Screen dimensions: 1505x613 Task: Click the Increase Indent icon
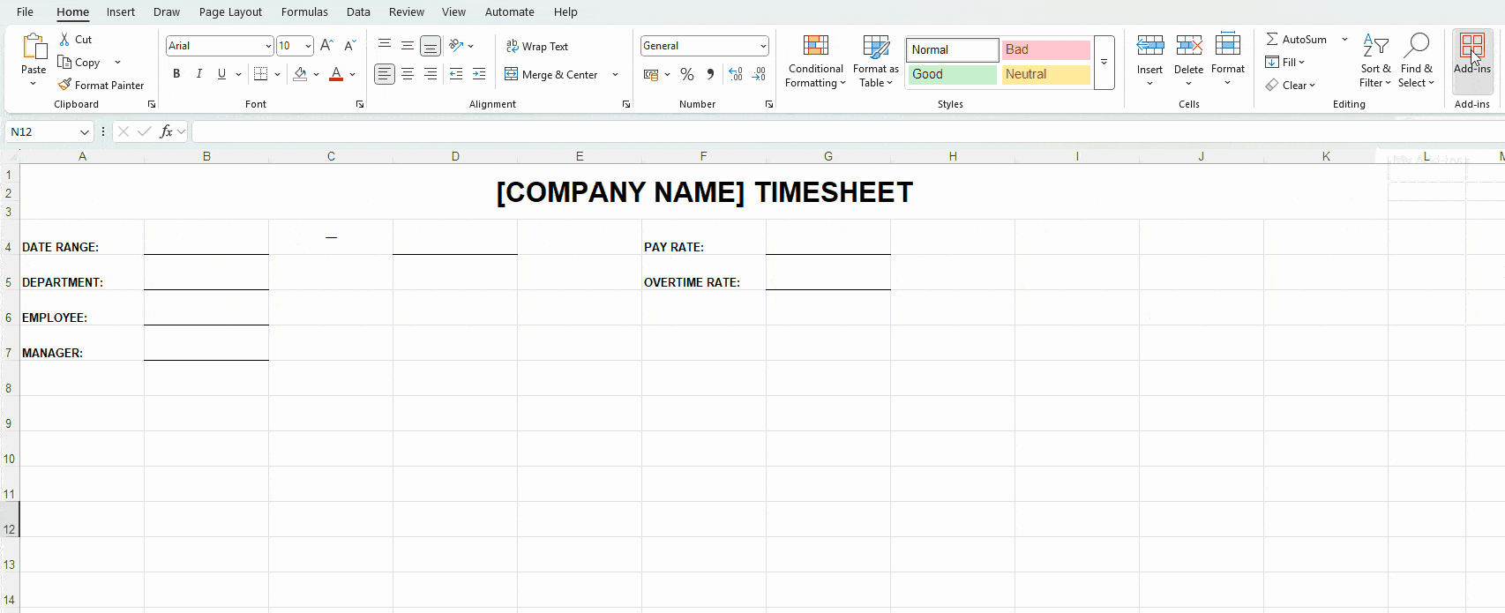pos(479,74)
